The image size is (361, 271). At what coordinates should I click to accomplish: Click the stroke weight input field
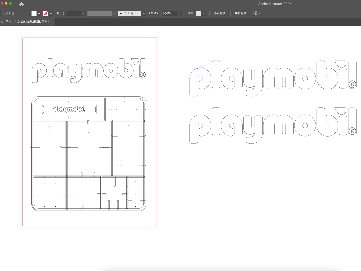[74, 13]
